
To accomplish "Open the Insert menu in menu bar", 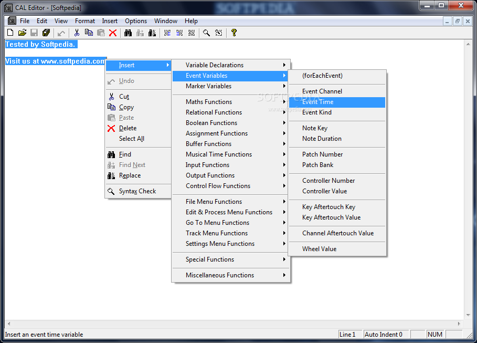I will (x=110, y=20).
